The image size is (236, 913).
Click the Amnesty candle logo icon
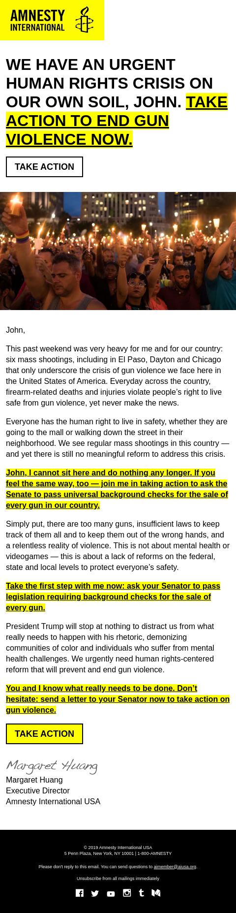point(84,20)
